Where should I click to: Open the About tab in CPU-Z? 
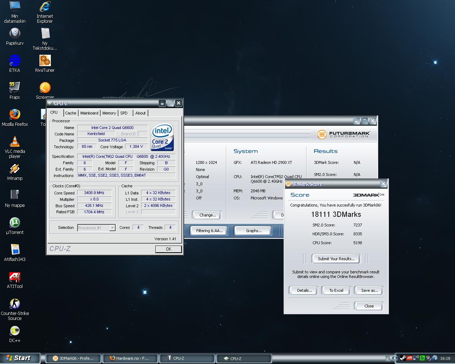140,113
